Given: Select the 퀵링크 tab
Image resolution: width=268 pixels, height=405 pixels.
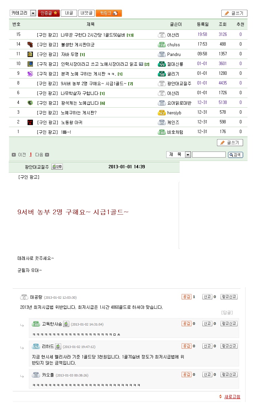Looking at the screenshot, I should click(108, 13).
